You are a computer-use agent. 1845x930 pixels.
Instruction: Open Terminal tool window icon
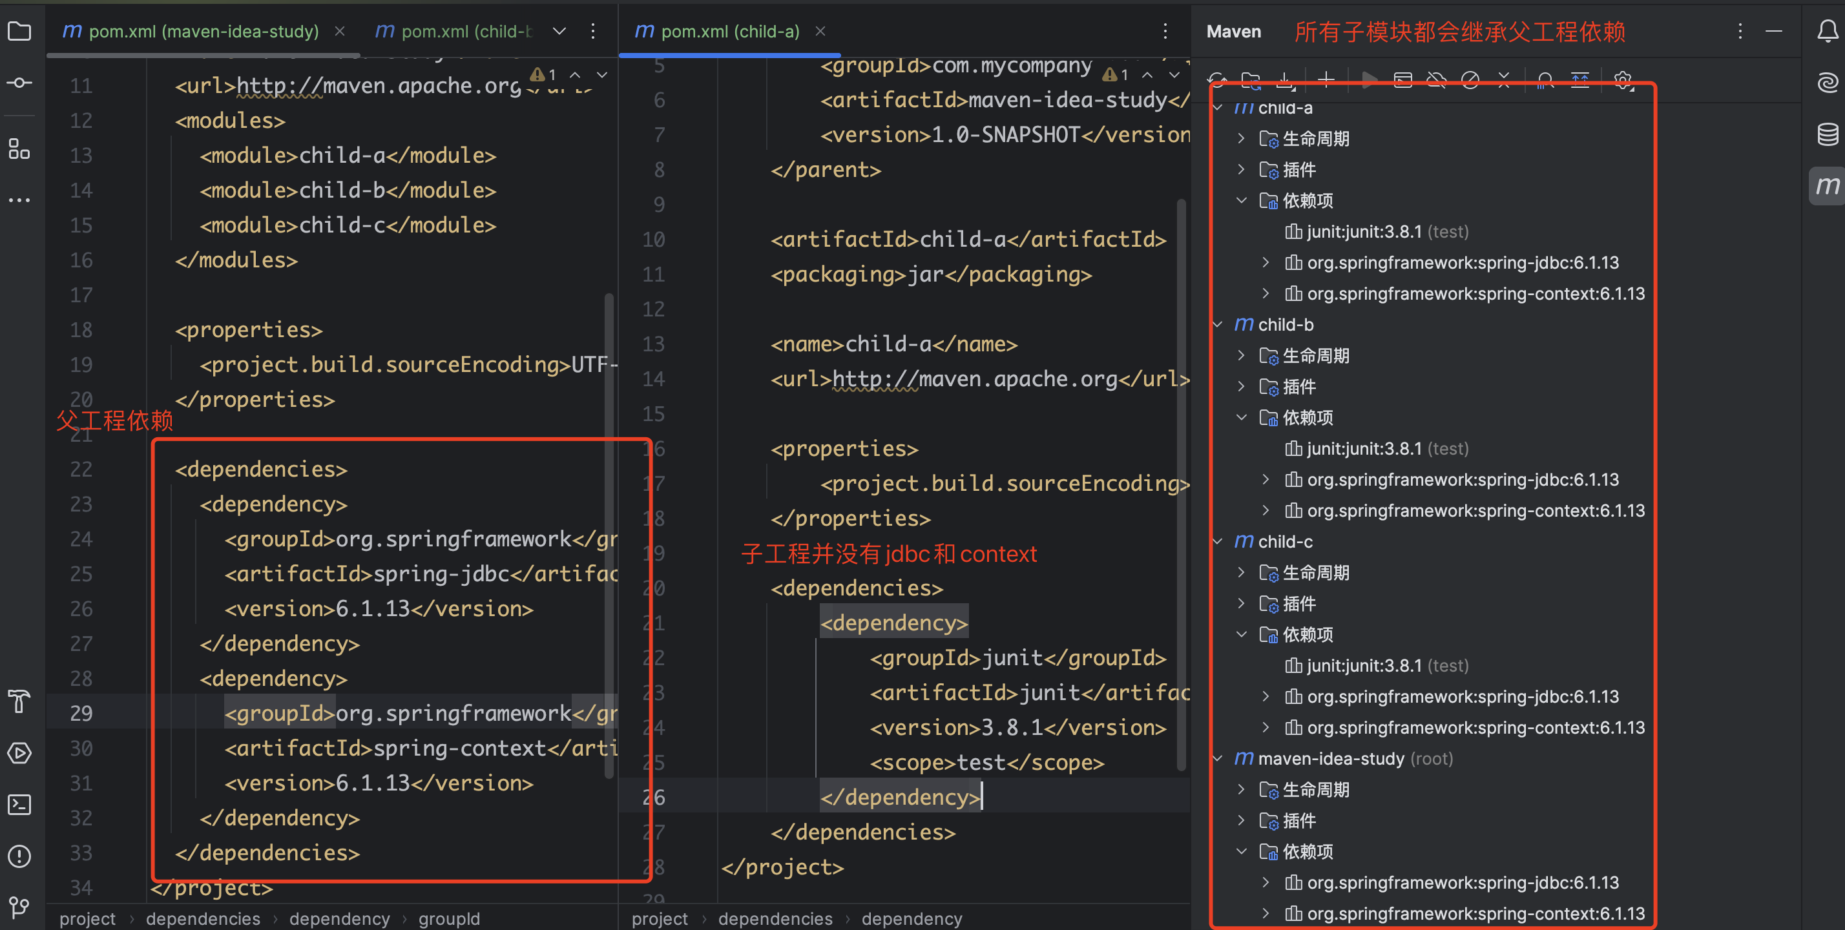tap(19, 805)
